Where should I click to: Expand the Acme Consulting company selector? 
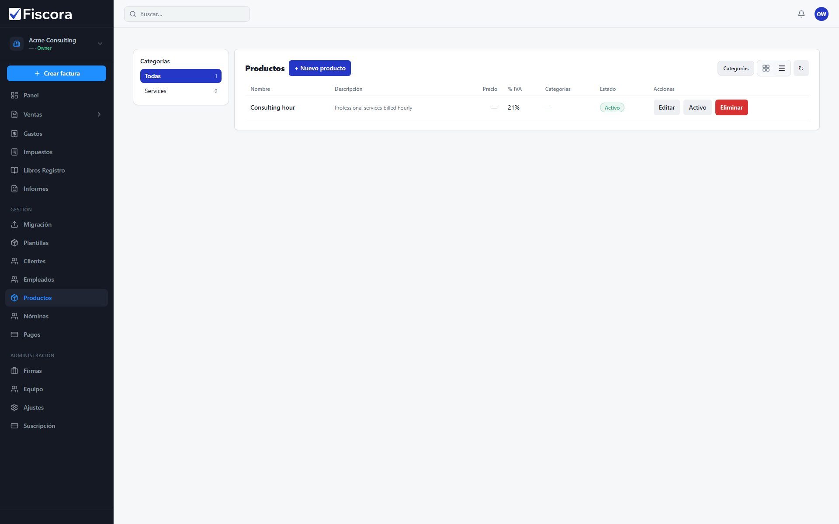(100, 44)
